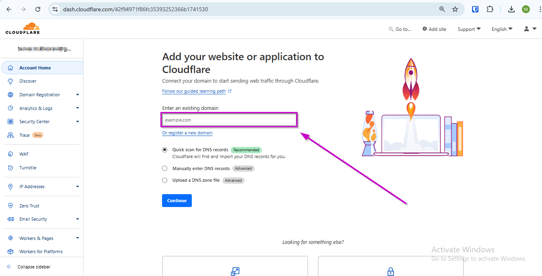Click the Account Home house icon
Screen dimensions: 542x276
[10, 68]
